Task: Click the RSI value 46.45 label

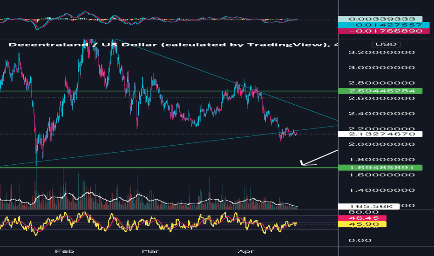Action: pos(362,218)
